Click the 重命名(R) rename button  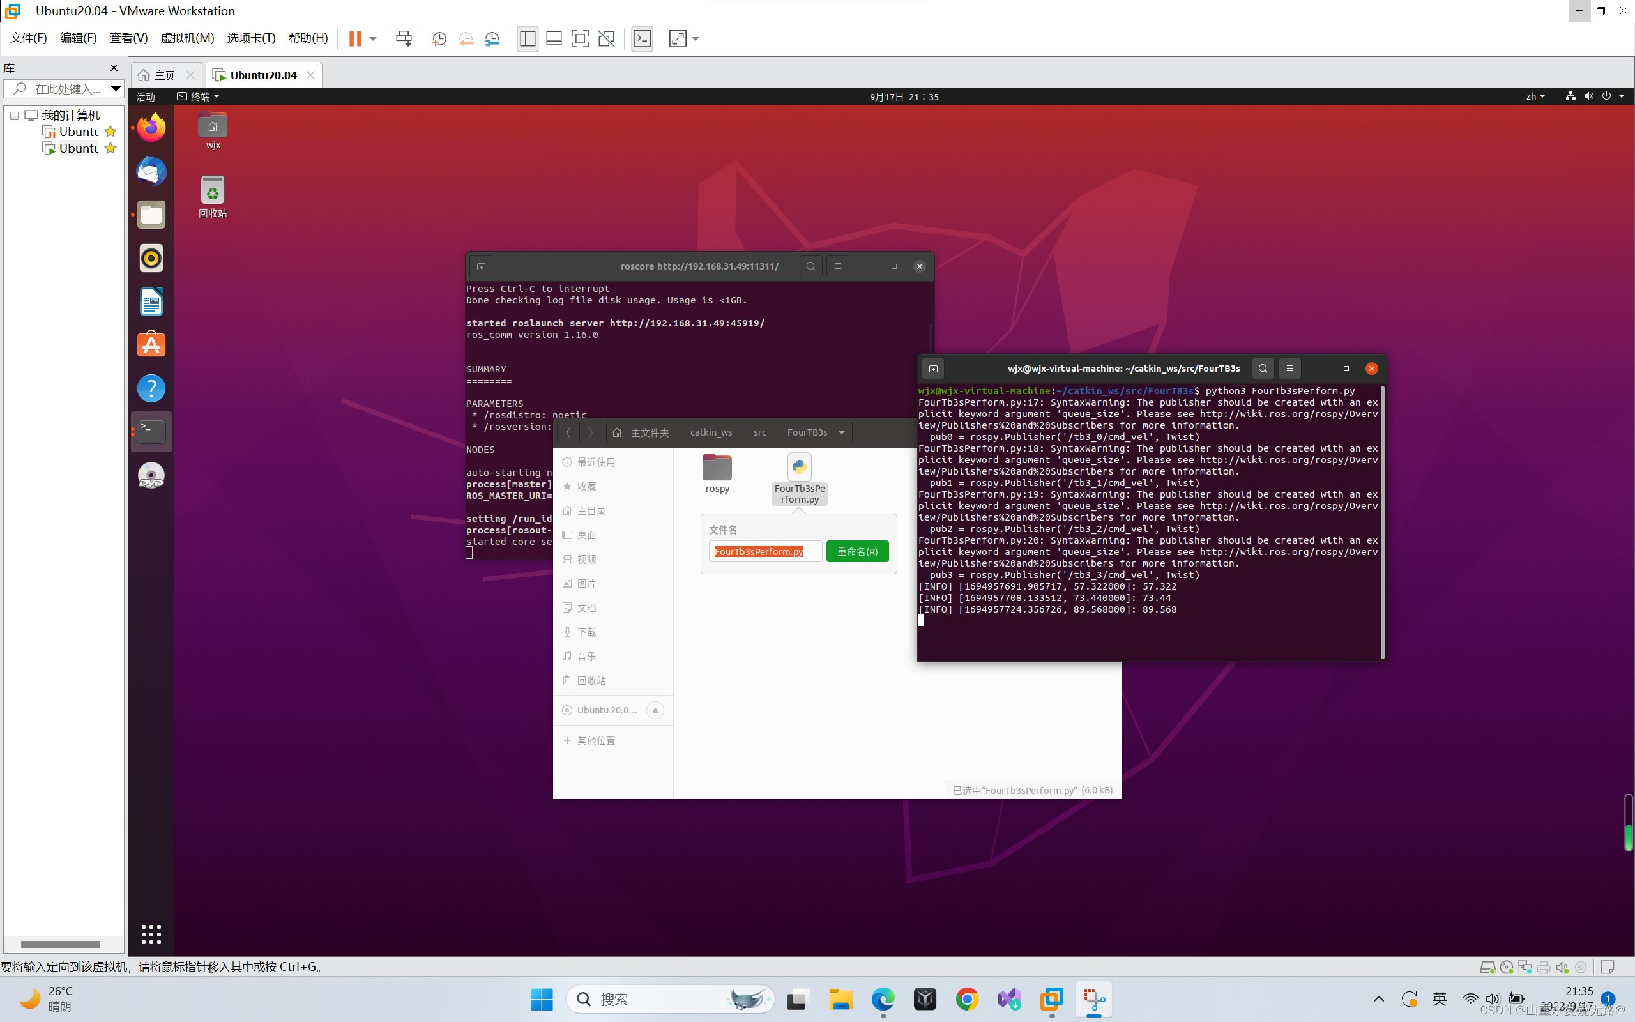pos(857,551)
